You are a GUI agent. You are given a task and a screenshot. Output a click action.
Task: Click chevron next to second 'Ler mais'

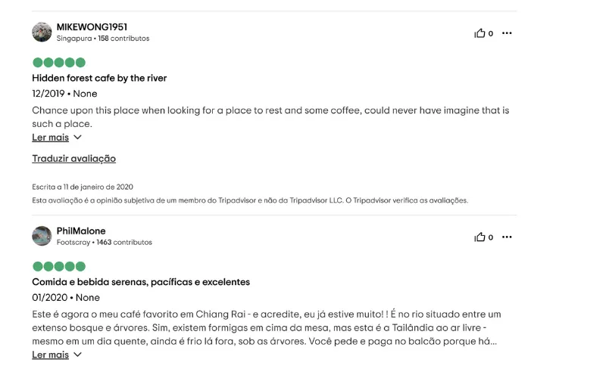point(77,355)
